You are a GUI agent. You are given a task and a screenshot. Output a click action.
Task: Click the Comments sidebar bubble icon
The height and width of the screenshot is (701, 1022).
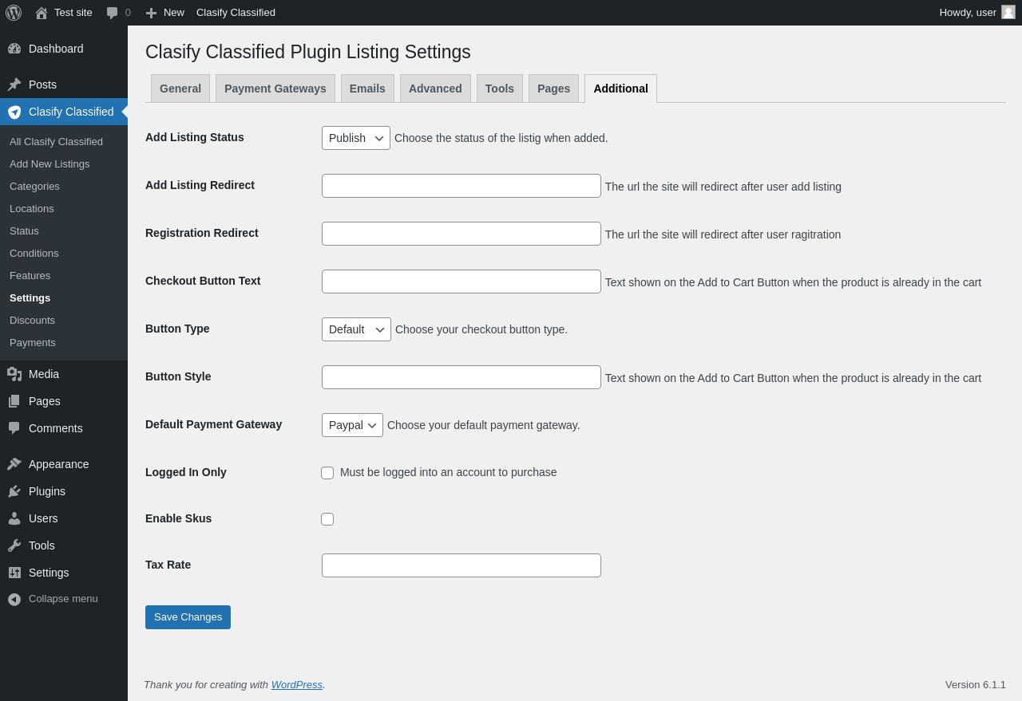tap(14, 428)
